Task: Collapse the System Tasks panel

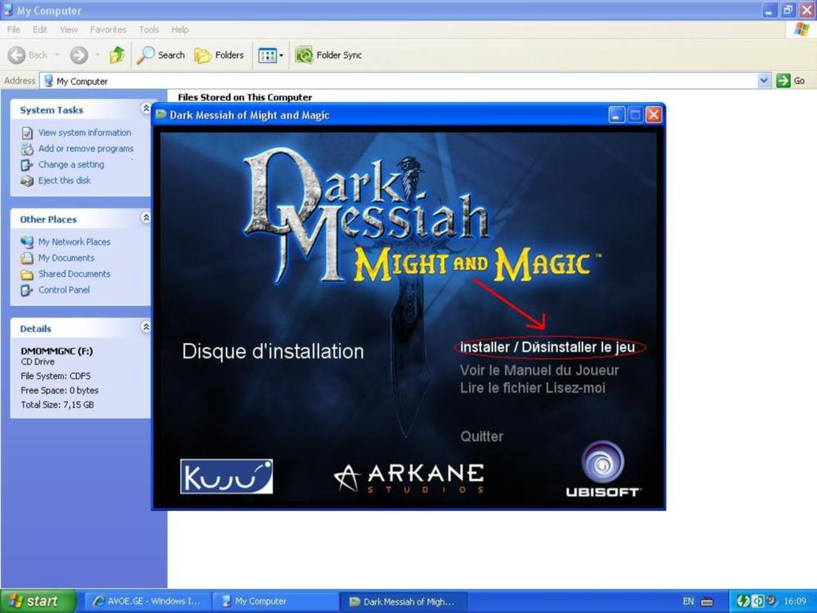Action: 146,109
